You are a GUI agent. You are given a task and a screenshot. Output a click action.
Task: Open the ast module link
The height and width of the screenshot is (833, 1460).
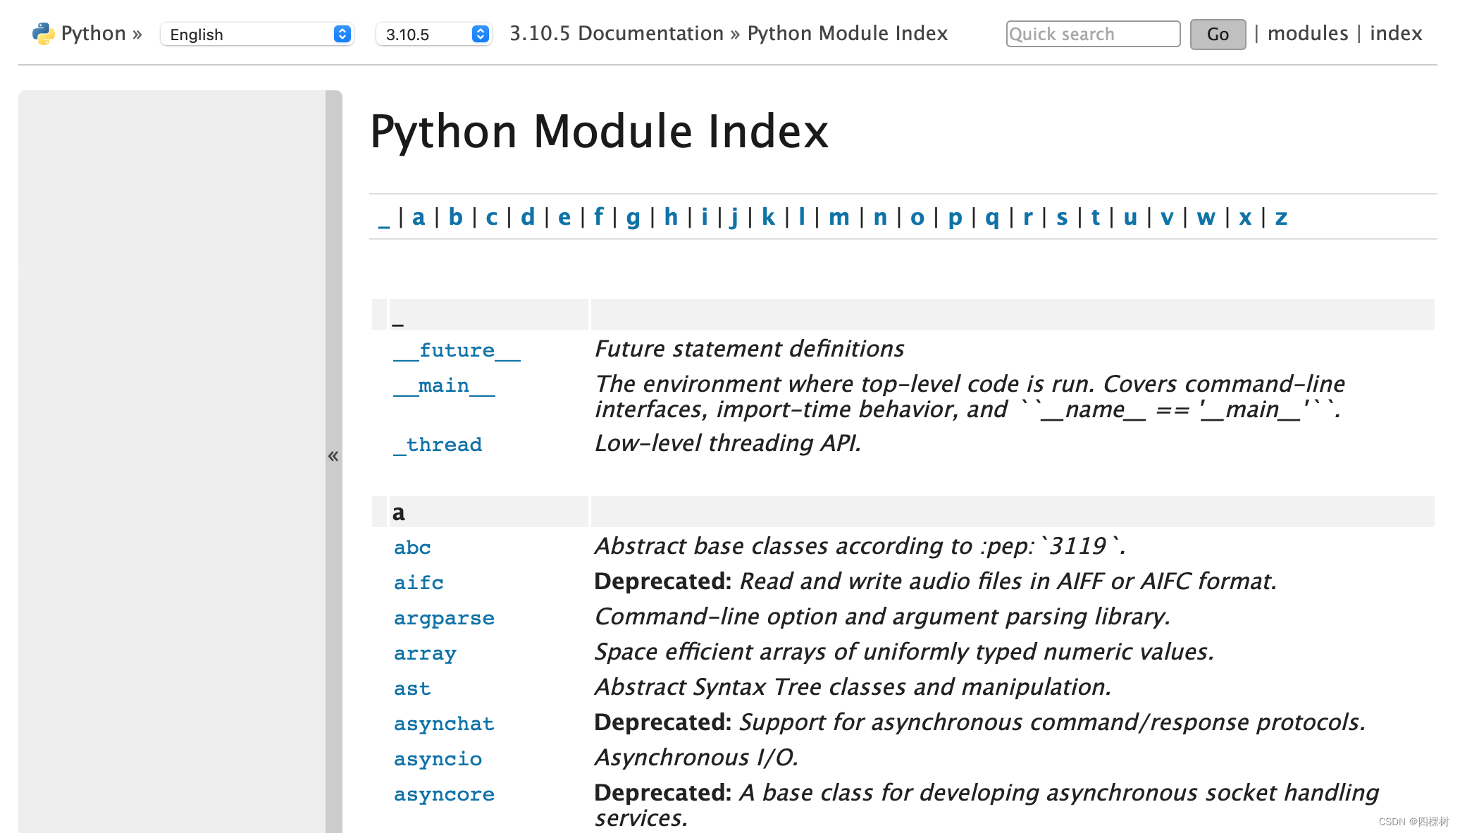tap(412, 689)
